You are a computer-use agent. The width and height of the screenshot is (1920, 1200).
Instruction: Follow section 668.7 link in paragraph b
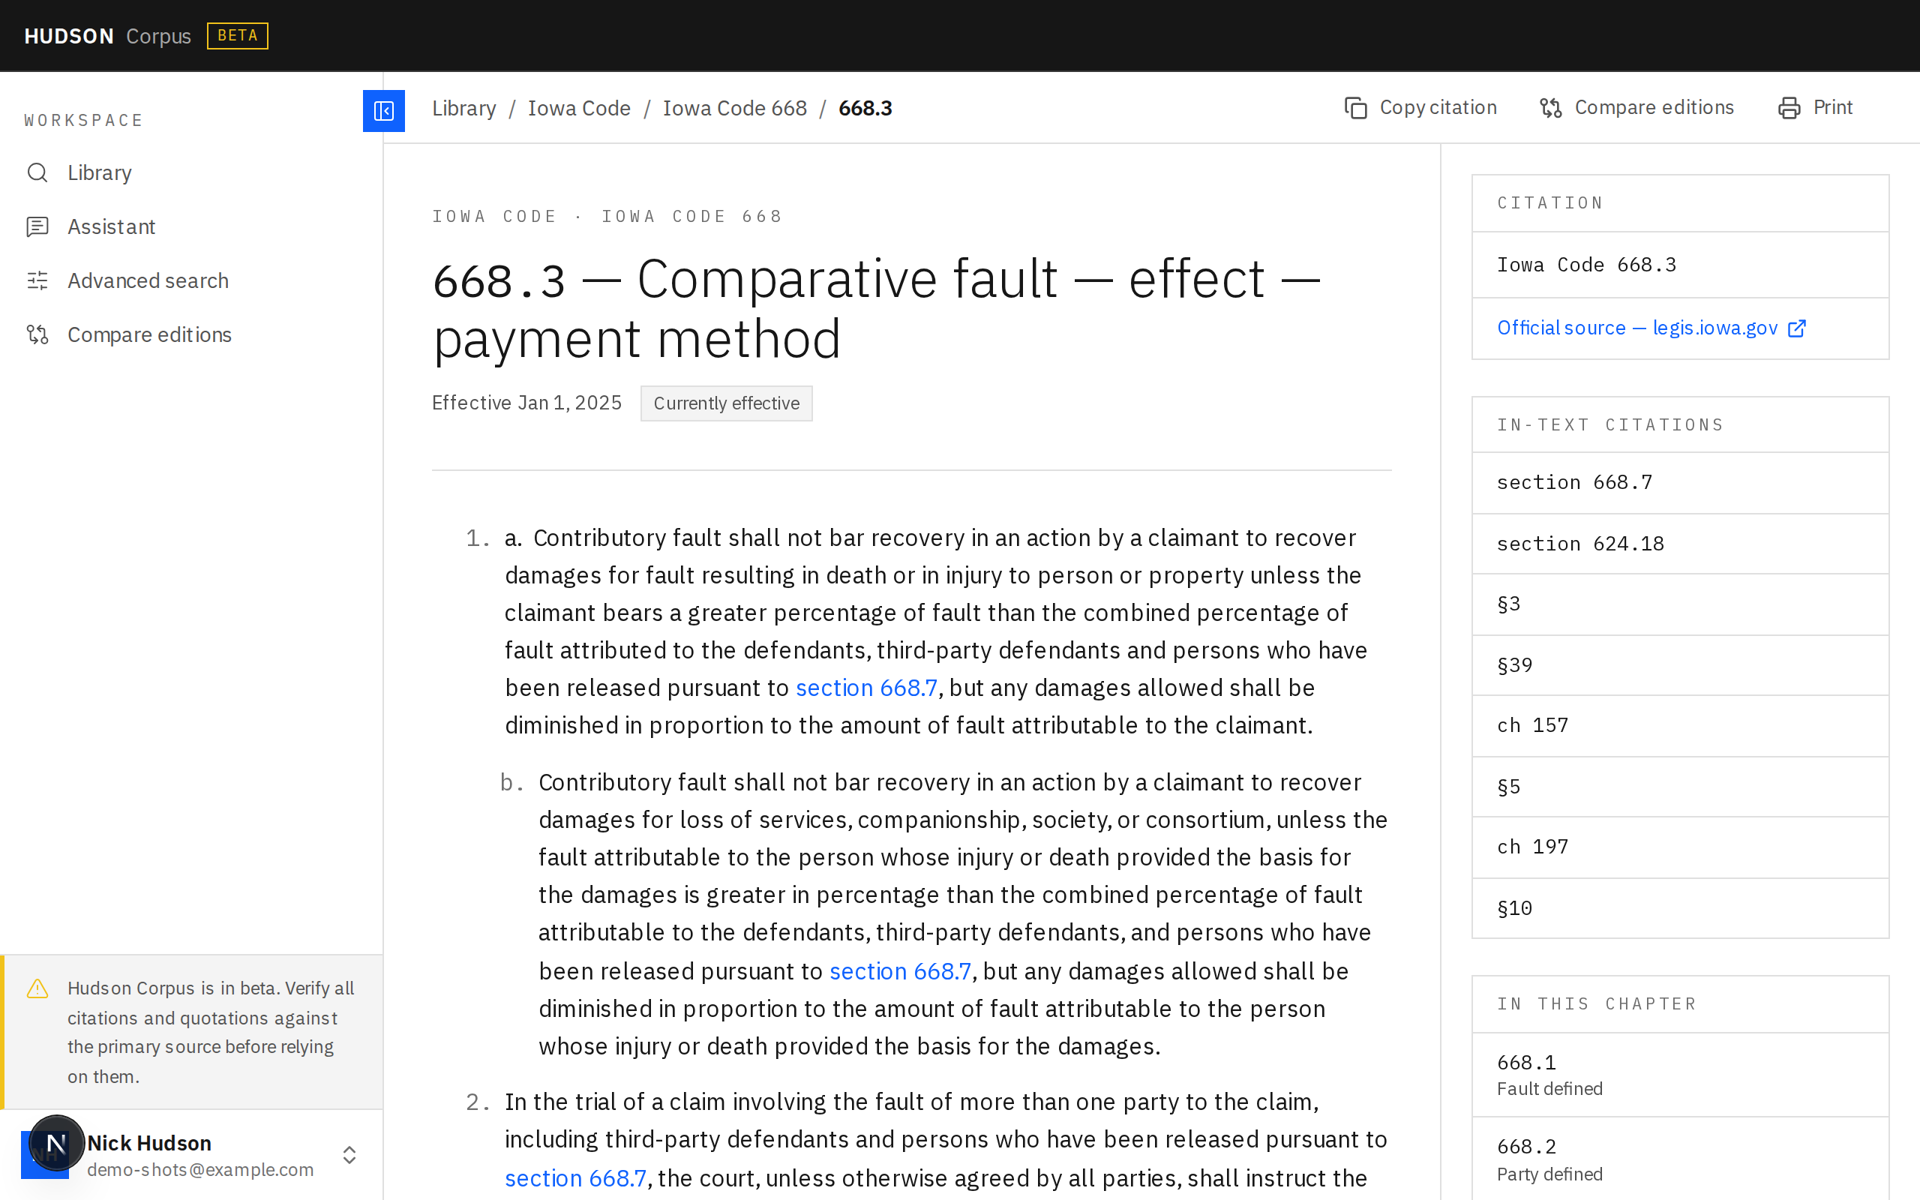pyautogui.click(x=900, y=971)
